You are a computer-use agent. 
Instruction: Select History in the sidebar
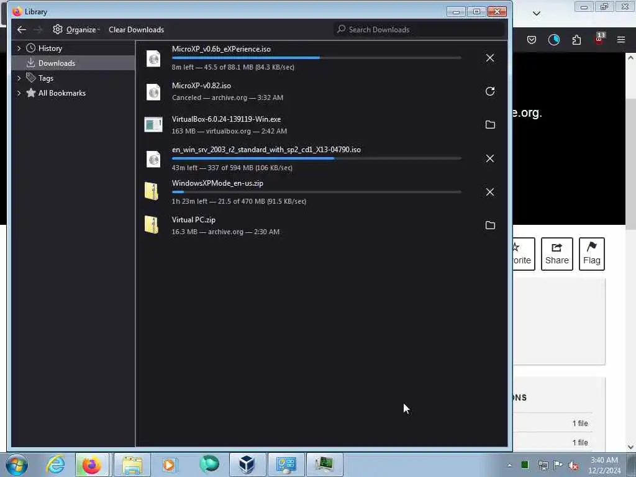coord(50,48)
